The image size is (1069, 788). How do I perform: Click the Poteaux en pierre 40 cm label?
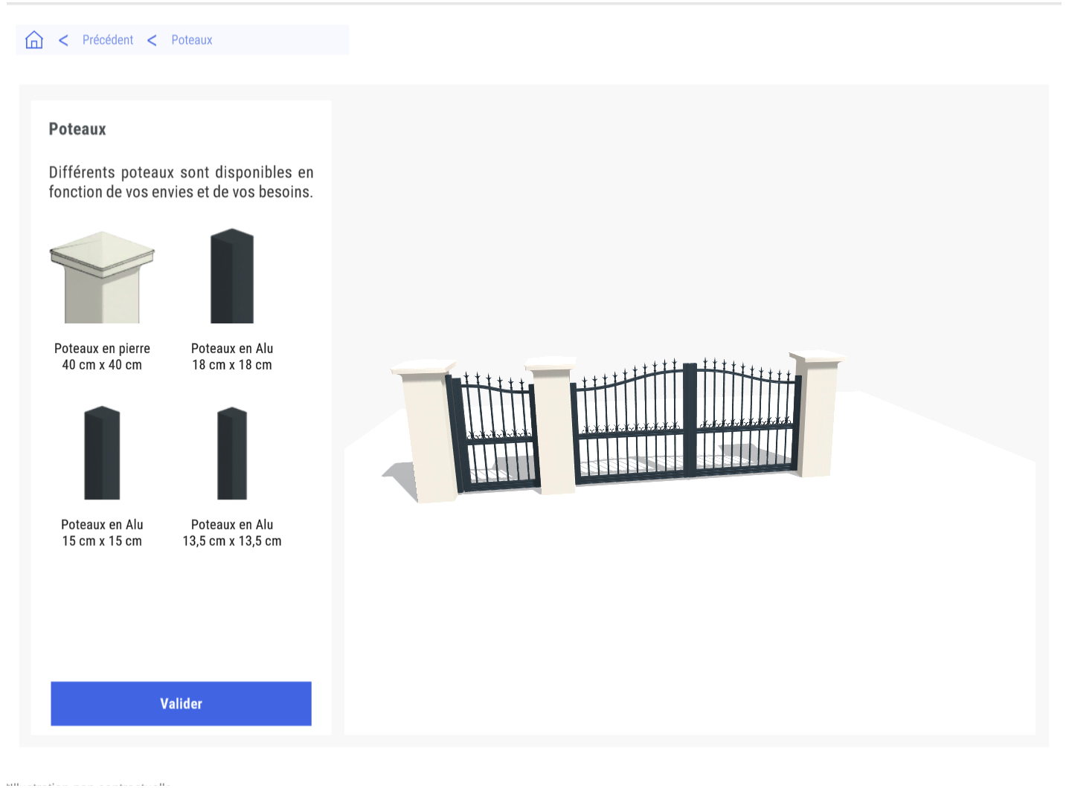[102, 357]
